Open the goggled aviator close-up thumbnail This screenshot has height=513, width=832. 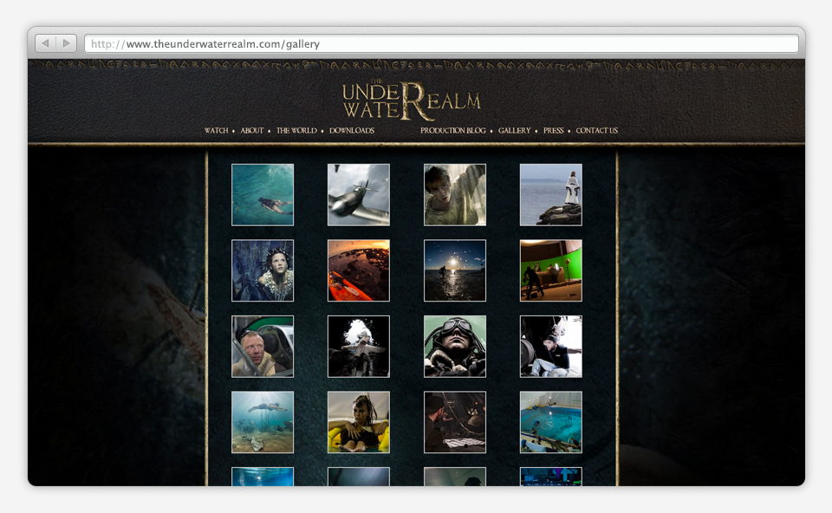pyautogui.click(x=455, y=347)
